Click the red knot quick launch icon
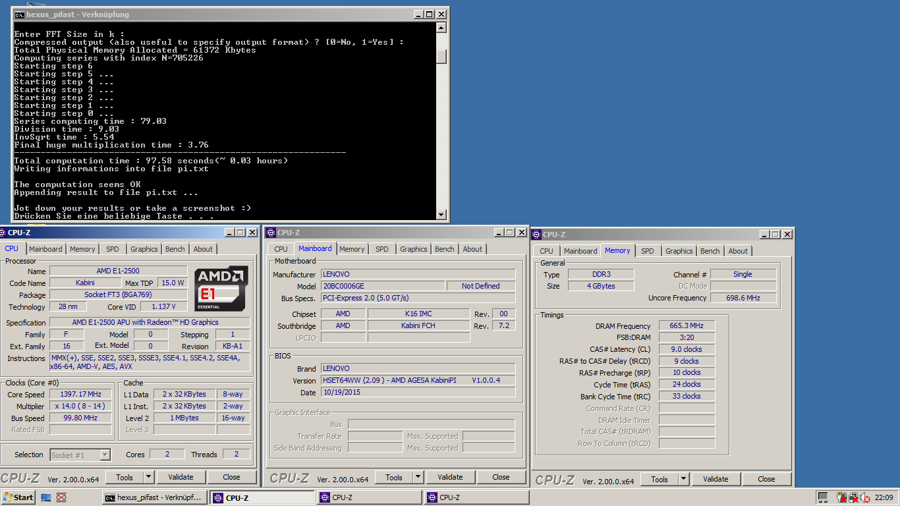Viewport: 900px width, 506px height. pos(61,497)
